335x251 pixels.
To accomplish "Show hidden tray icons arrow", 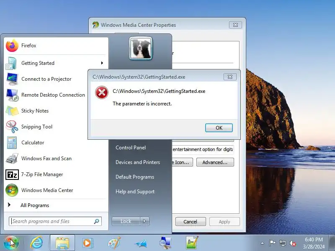I will 263,243.
